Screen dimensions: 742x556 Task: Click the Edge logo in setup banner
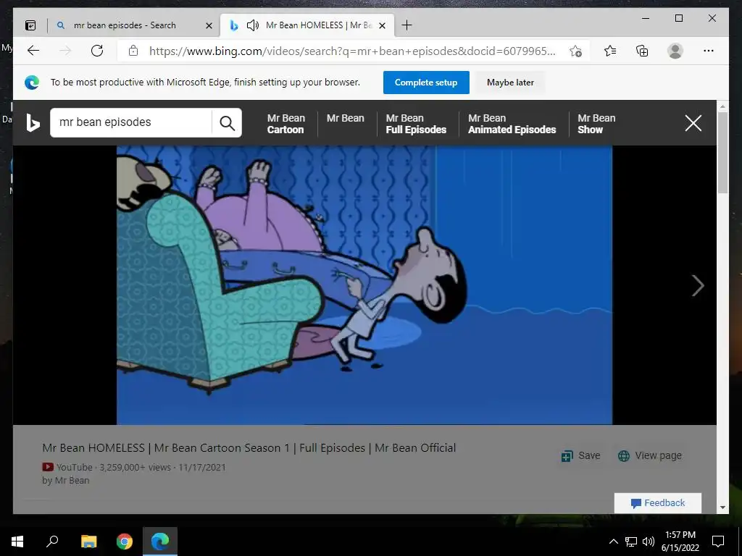click(32, 83)
